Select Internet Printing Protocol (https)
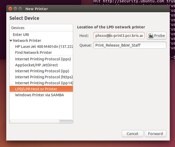Viewport: 175px width, 147px height. coord(44,77)
